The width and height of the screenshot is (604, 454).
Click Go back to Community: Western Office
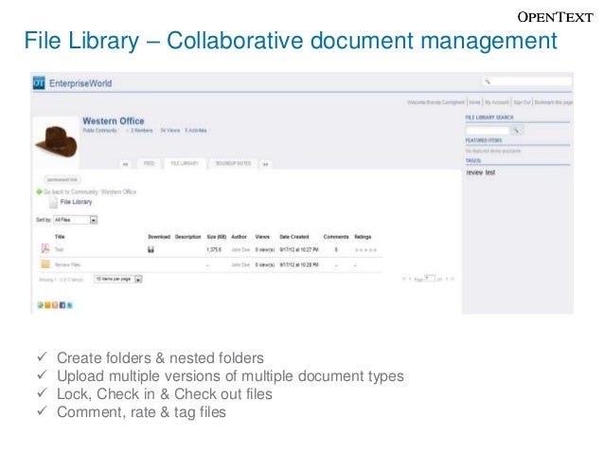[x=90, y=191]
